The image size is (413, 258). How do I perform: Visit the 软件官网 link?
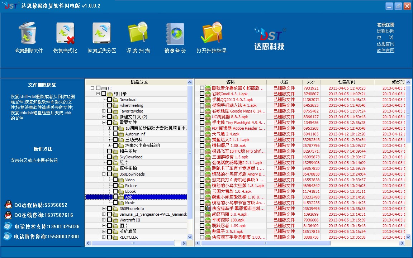point(386,51)
